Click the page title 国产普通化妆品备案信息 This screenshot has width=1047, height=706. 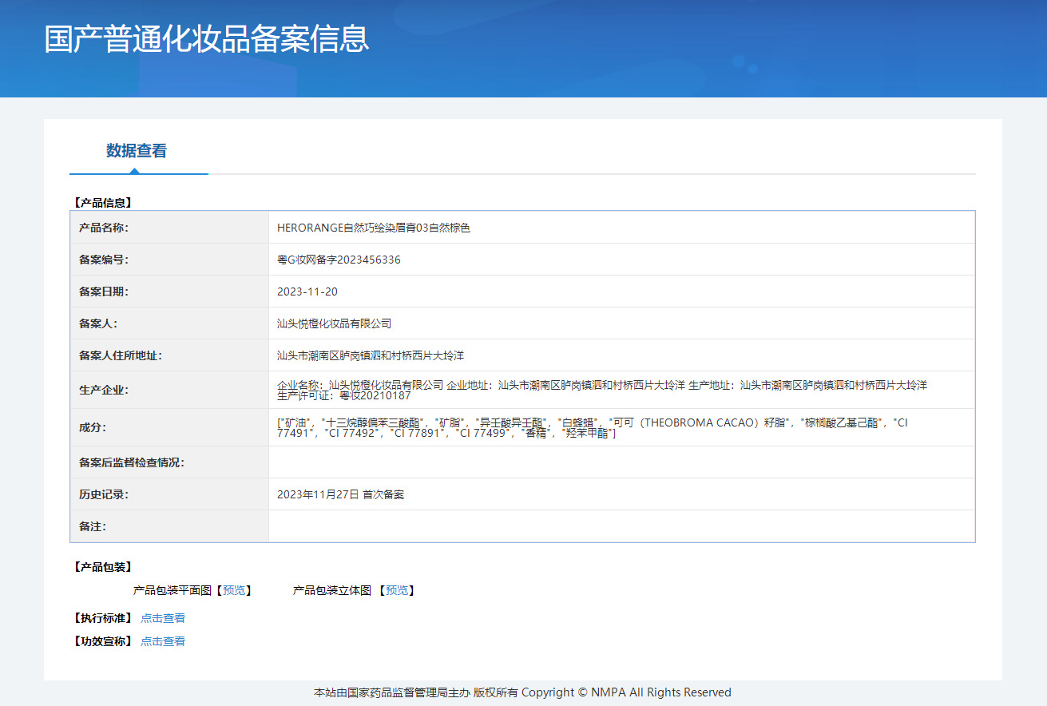click(207, 39)
